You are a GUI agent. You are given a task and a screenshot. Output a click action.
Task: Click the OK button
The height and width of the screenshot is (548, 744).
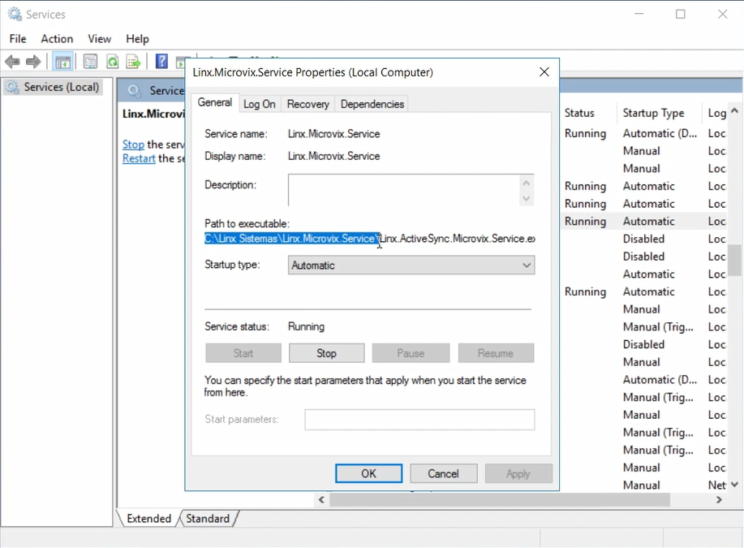coord(368,473)
